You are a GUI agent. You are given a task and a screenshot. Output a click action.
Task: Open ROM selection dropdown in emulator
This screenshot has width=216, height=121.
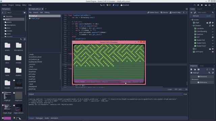click(103, 82)
